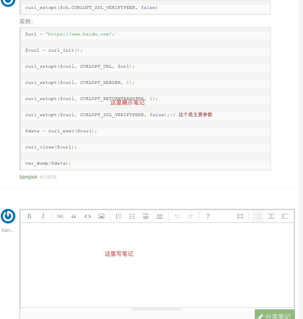Viewport: 303px width, 319px height.
Task: Apply italic formatting in editor
Action: (x=43, y=216)
